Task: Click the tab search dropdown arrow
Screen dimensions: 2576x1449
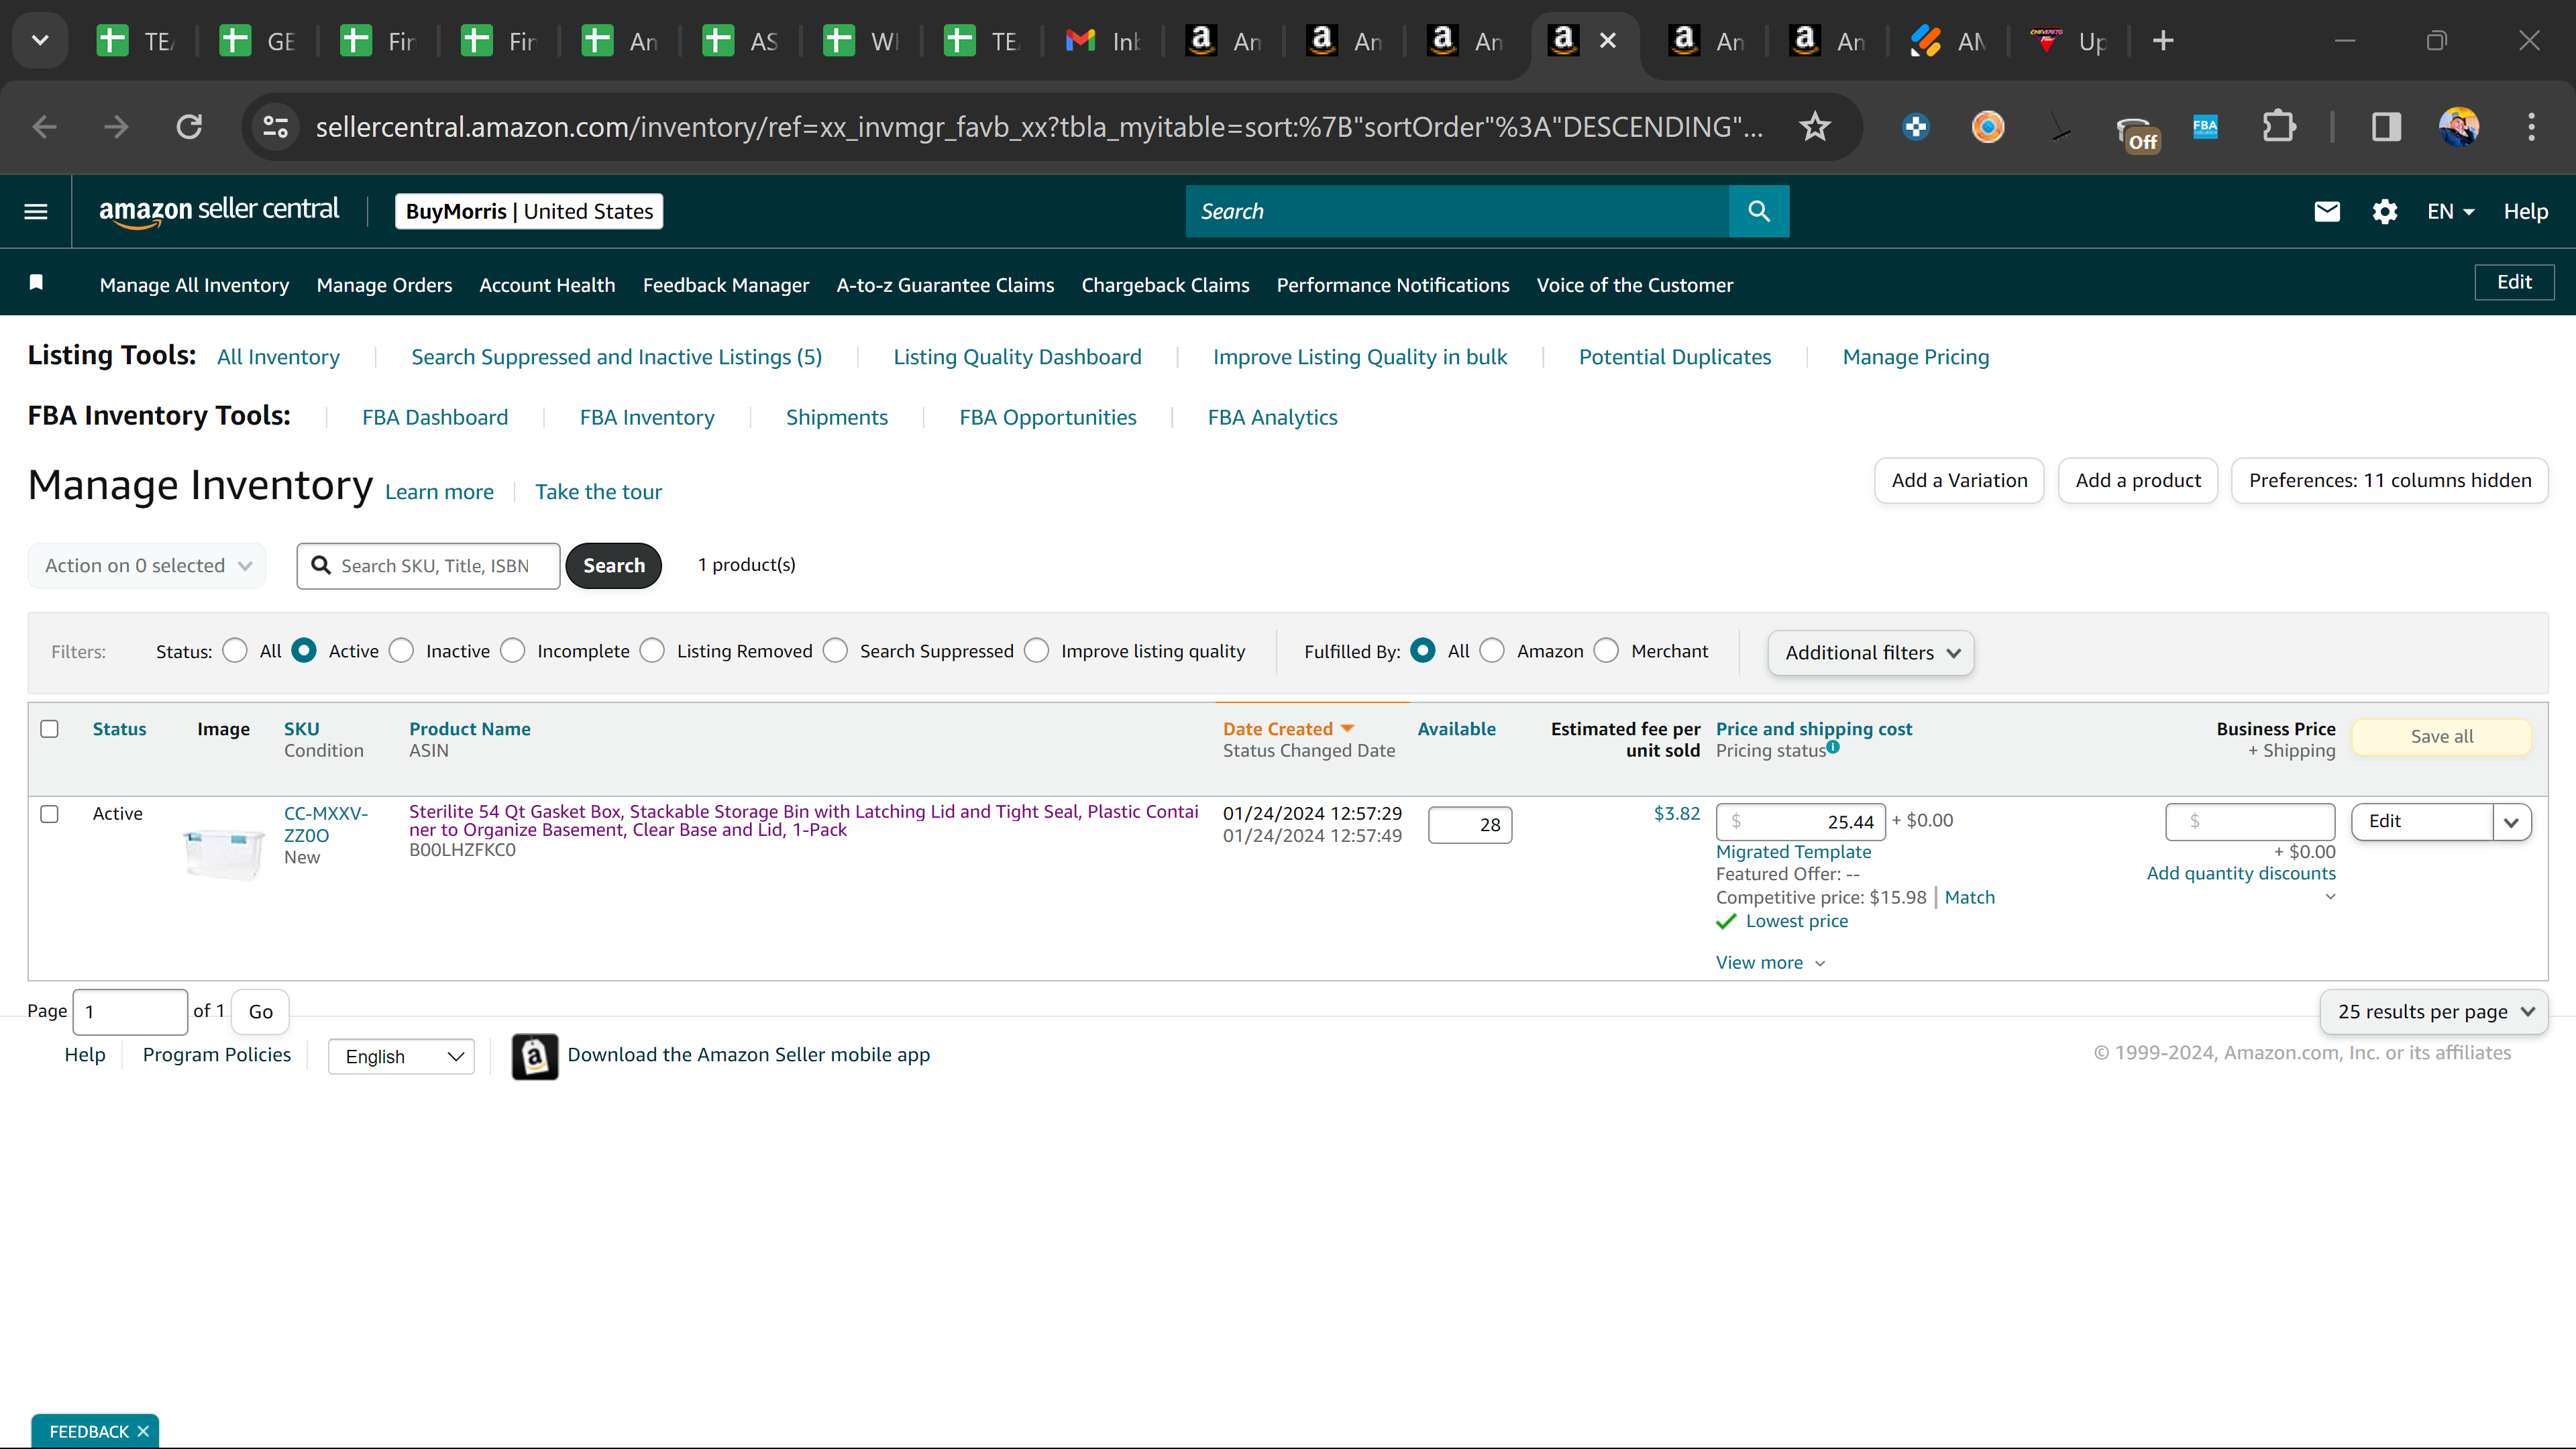Action: coord(40,41)
